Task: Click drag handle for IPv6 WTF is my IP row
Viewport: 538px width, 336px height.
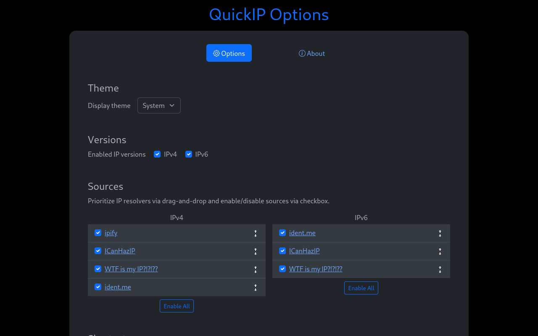Action: point(440,270)
